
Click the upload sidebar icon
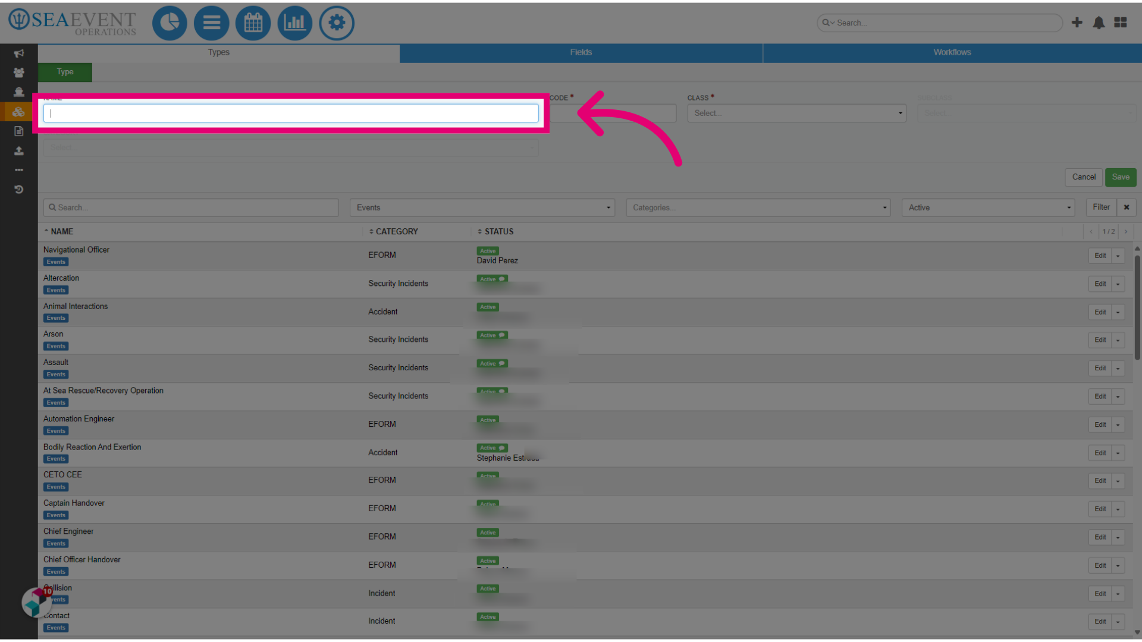click(x=19, y=151)
